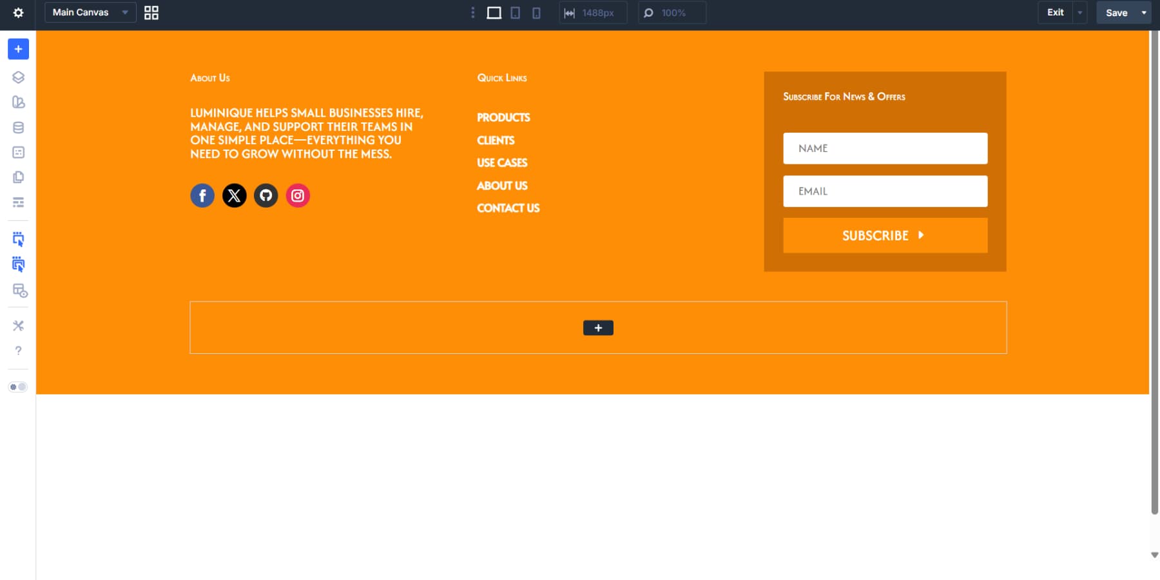Image resolution: width=1160 pixels, height=580 pixels.
Task: Open the design assets panel
Action: (18, 102)
